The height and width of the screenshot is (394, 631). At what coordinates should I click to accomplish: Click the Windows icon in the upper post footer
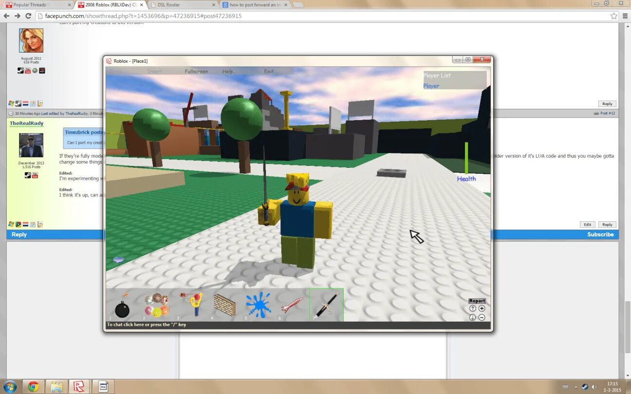(11, 104)
